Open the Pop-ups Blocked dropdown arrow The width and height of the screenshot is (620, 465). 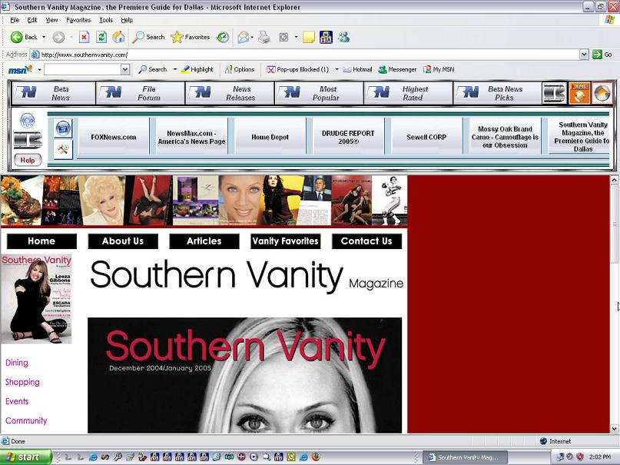click(x=337, y=70)
